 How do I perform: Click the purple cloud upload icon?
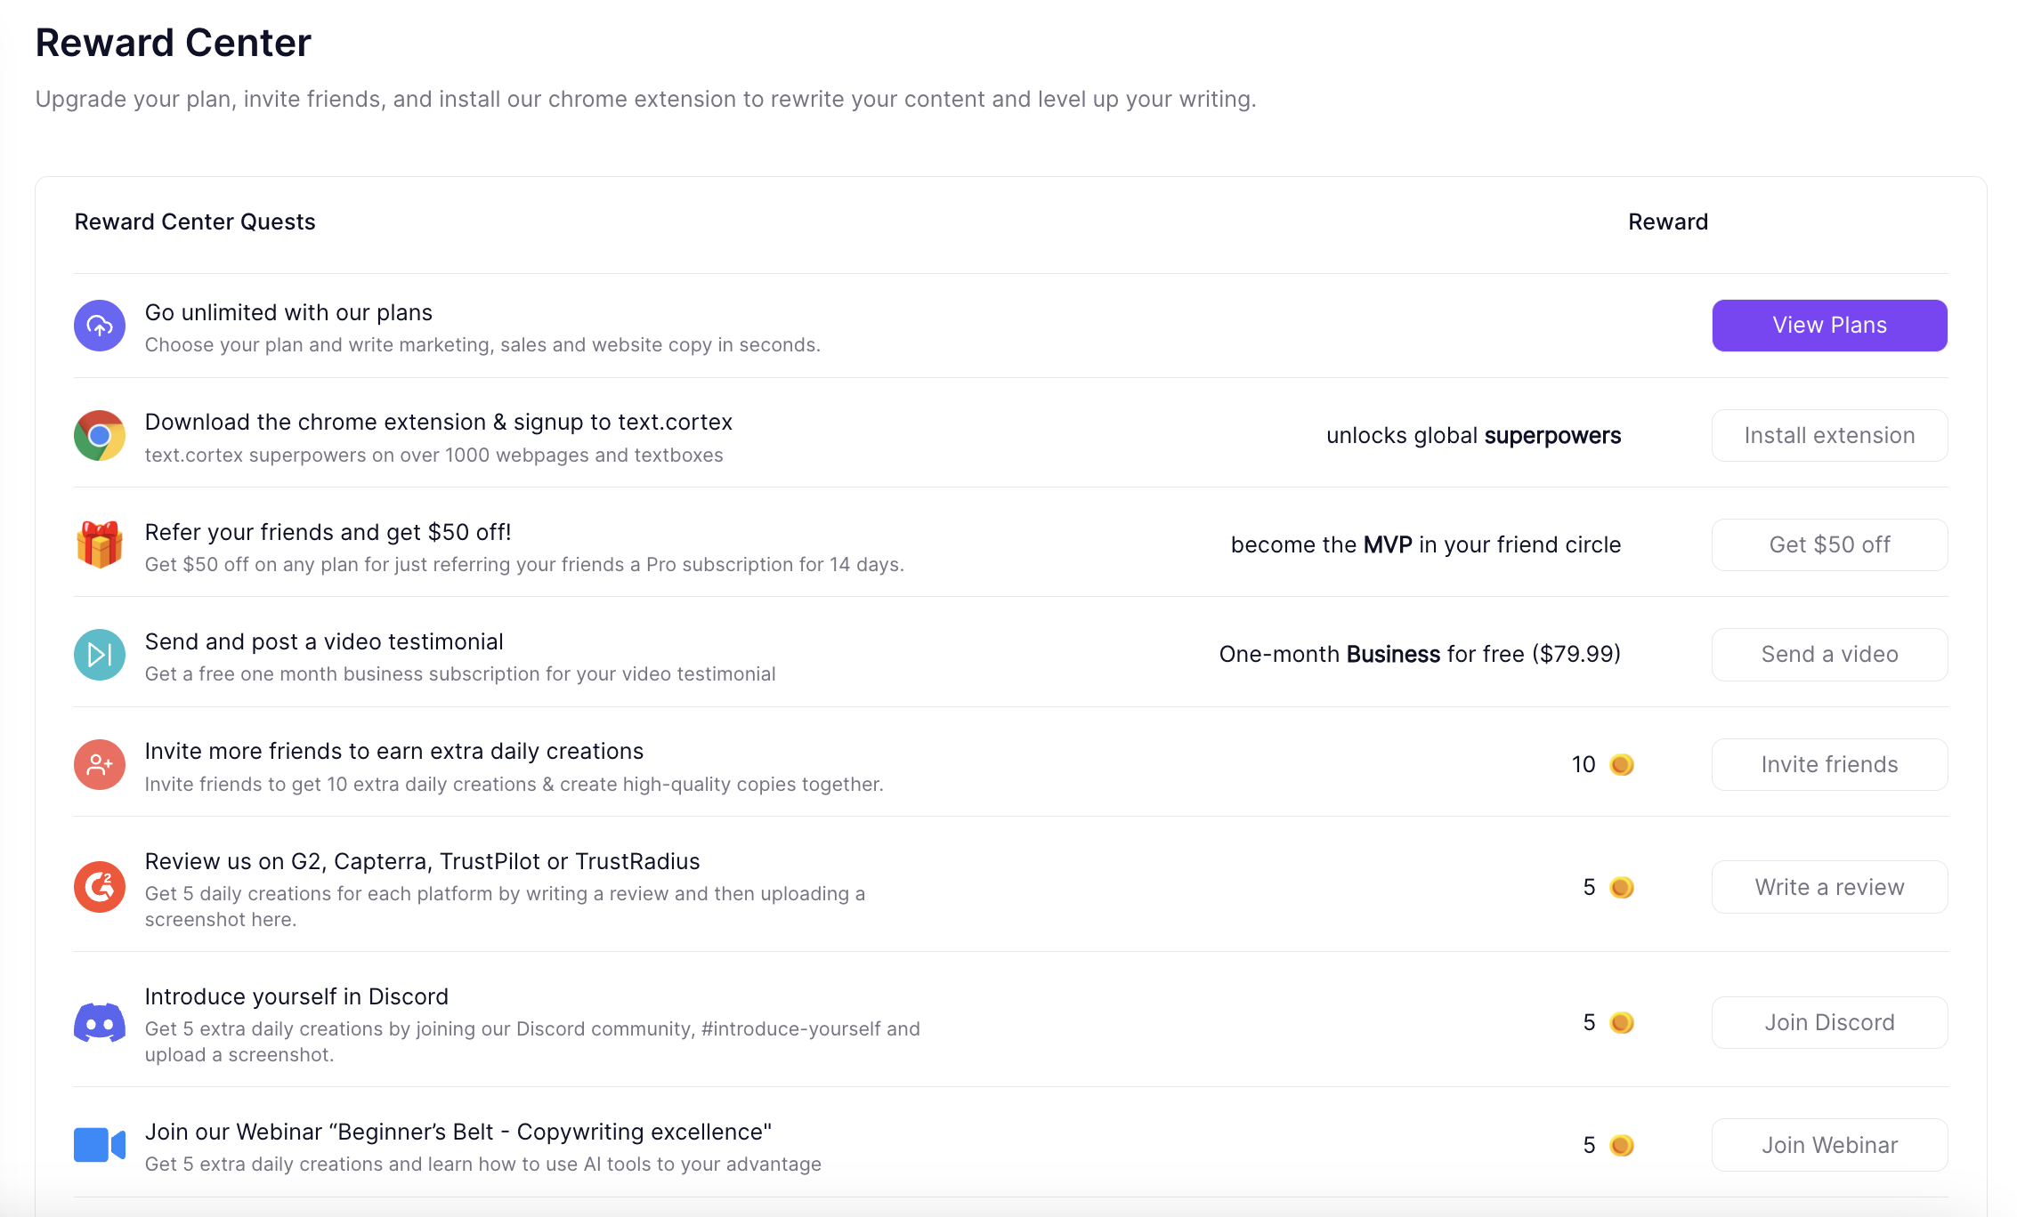tap(100, 326)
